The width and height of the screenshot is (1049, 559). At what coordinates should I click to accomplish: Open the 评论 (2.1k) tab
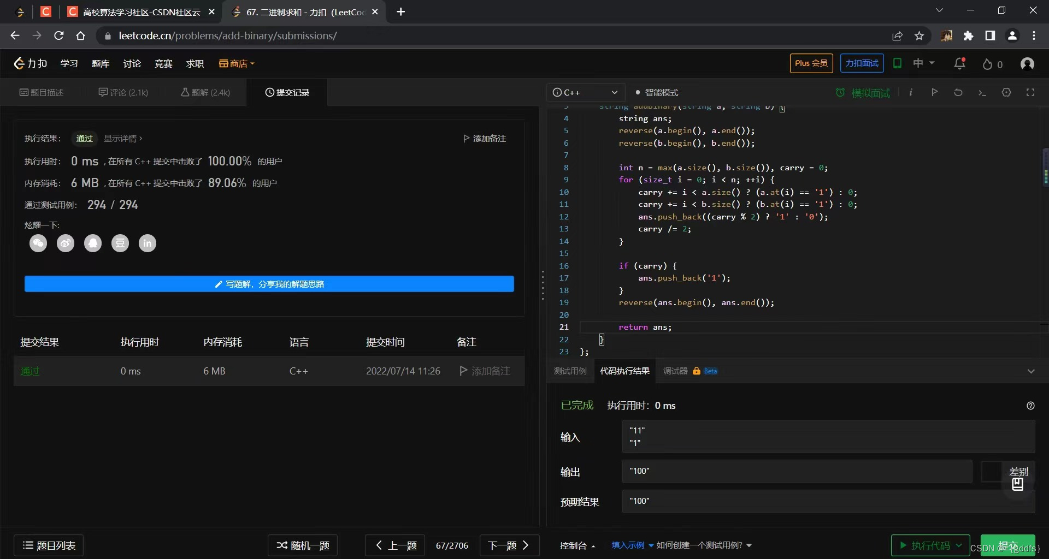(123, 92)
